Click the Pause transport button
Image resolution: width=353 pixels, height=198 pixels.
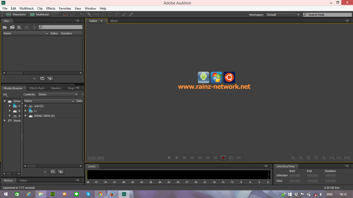[x=185, y=158]
